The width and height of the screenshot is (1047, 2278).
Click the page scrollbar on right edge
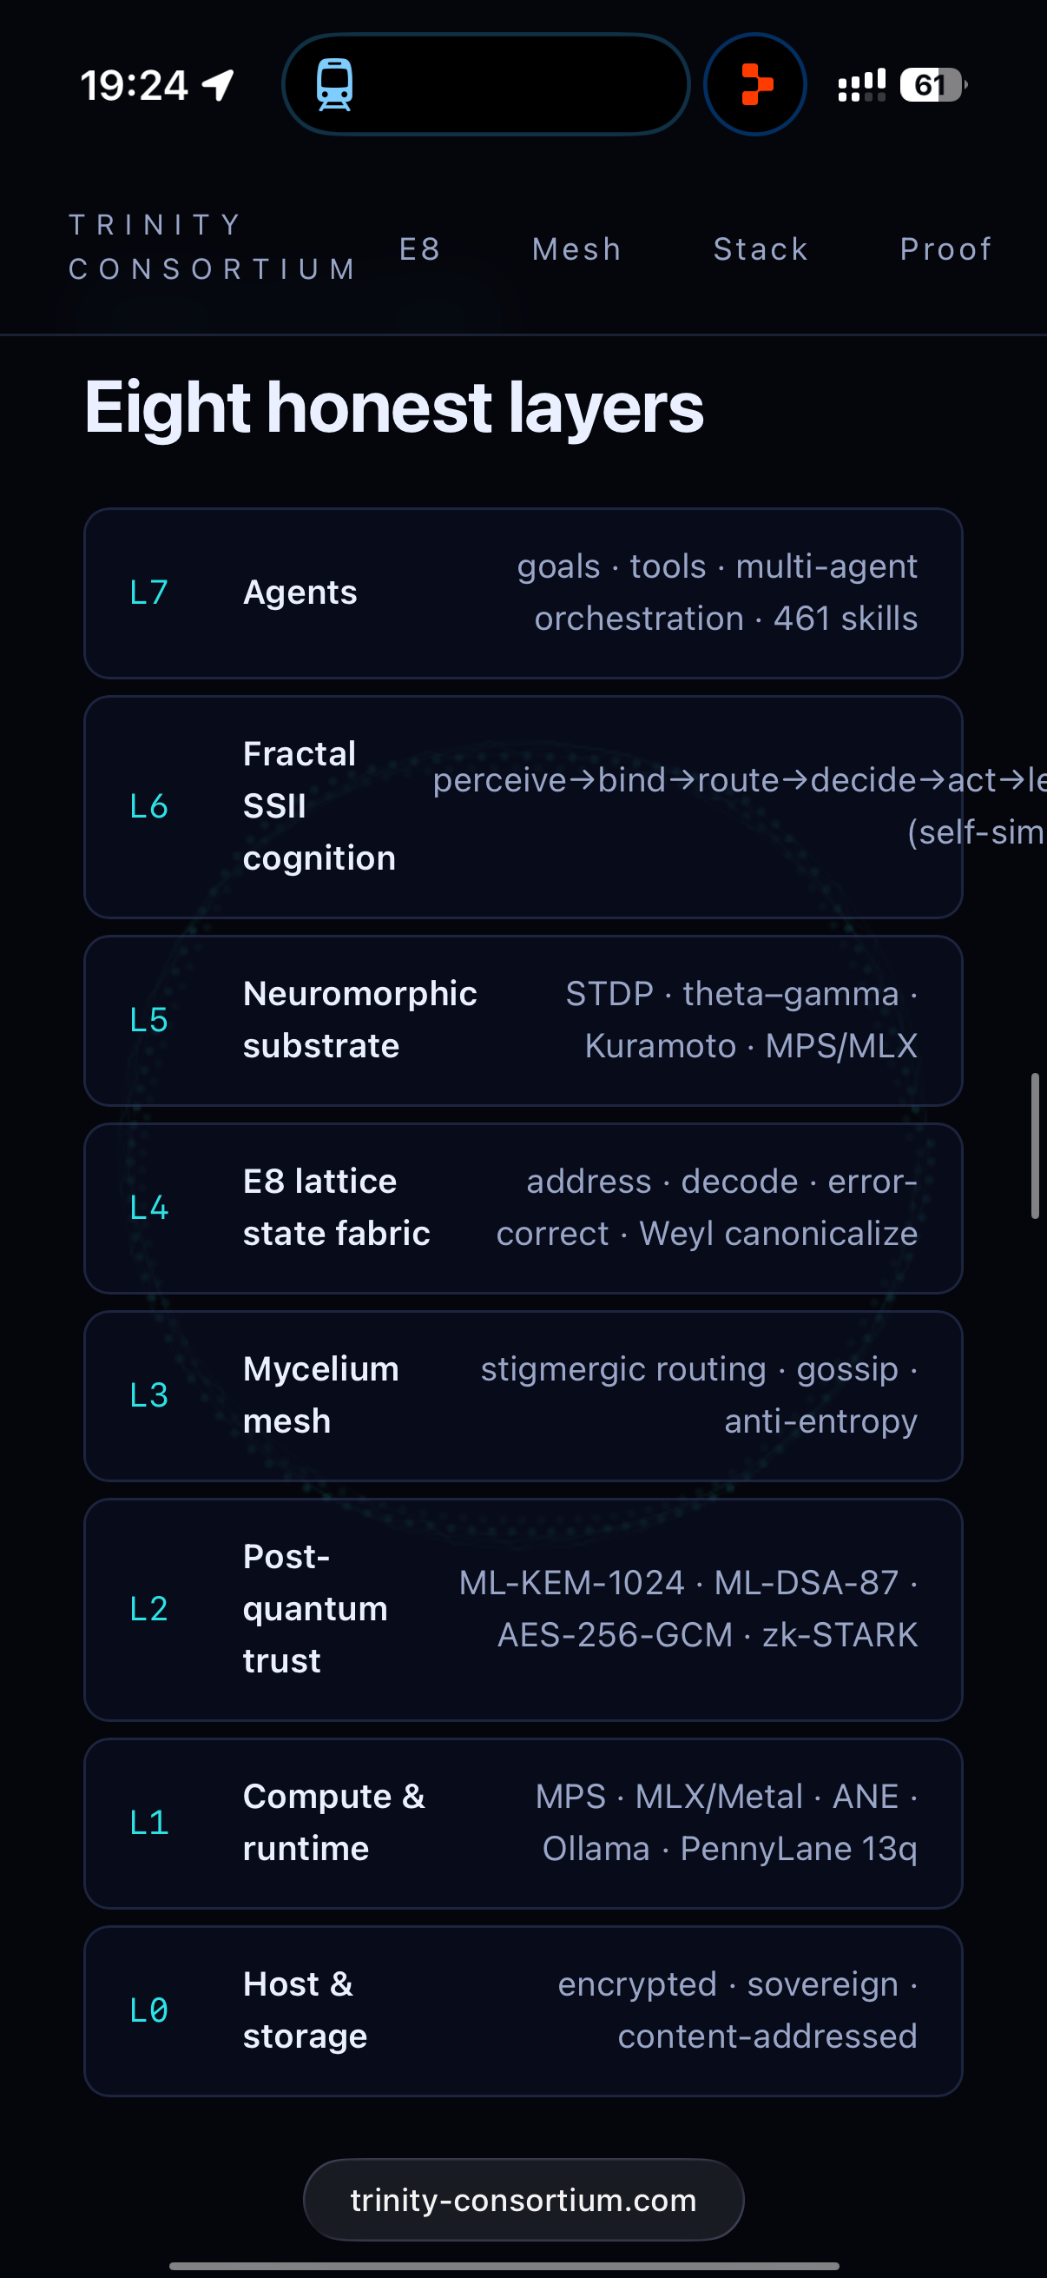click(1035, 1146)
